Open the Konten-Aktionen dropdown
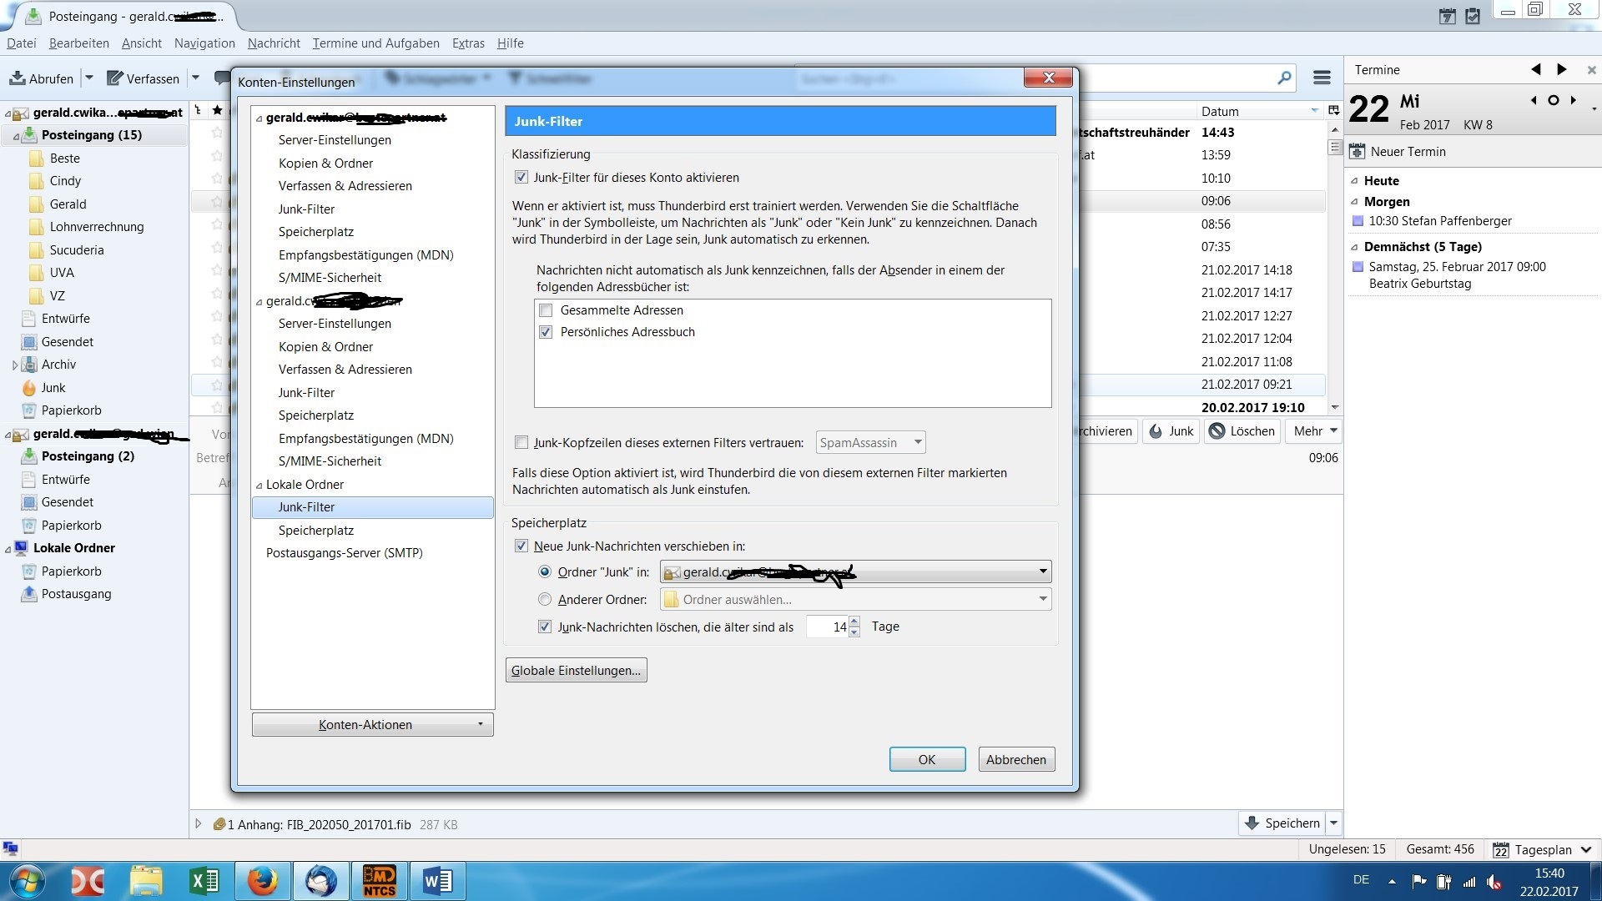This screenshot has width=1602, height=901. [x=372, y=725]
